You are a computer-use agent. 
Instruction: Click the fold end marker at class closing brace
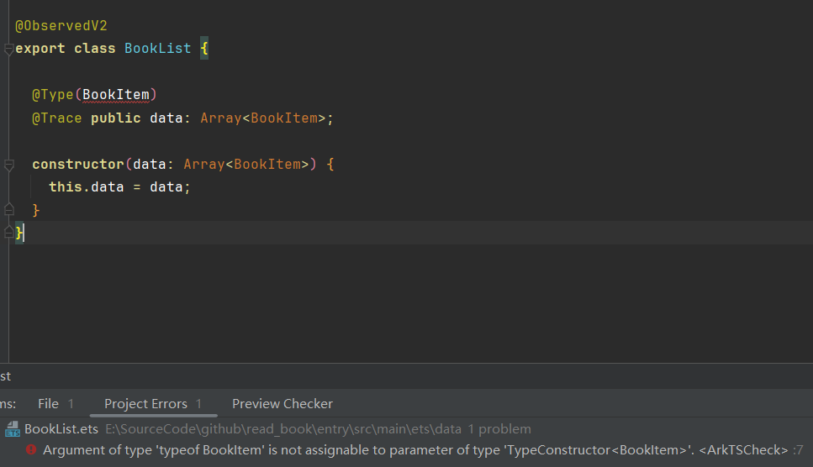pos(8,231)
